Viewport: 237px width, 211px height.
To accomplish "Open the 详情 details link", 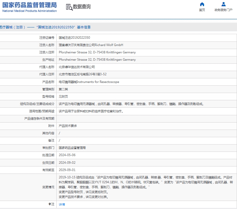I will coord(62,205).
